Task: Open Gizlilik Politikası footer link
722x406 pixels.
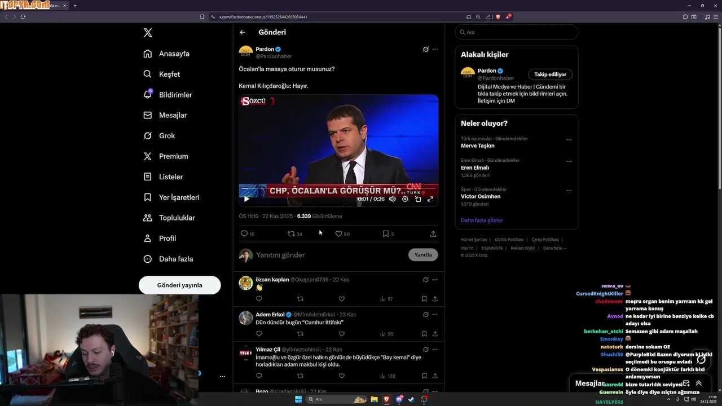Action: 509,240
